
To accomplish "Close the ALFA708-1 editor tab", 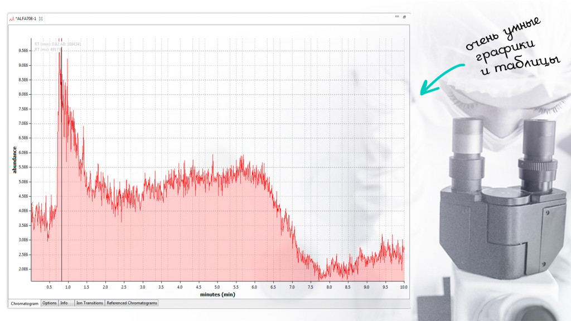I will tap(41, 18).
